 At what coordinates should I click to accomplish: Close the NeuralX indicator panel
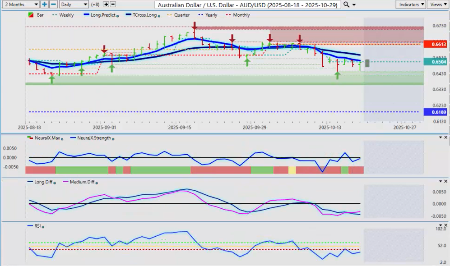[x=446, y=137]
